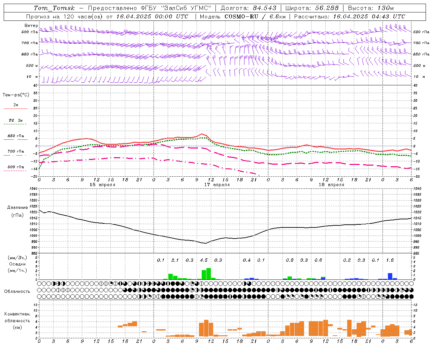Image resolution: width=431 pixels, height=344 pixels.
Task: Click the 700 гПа temperature legend entry
Action: tap(15, 152)
